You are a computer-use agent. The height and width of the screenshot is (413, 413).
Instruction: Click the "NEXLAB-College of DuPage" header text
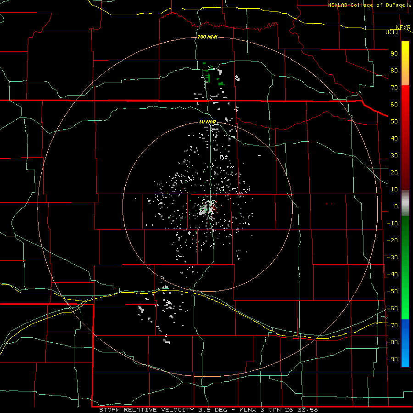tap(366, 5)
